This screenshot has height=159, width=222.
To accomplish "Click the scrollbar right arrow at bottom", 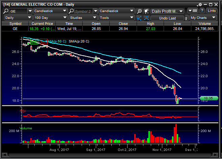I will 216,155.
